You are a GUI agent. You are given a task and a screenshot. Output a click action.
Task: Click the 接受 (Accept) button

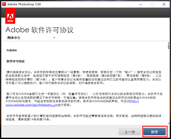click(x=155, y=132)
